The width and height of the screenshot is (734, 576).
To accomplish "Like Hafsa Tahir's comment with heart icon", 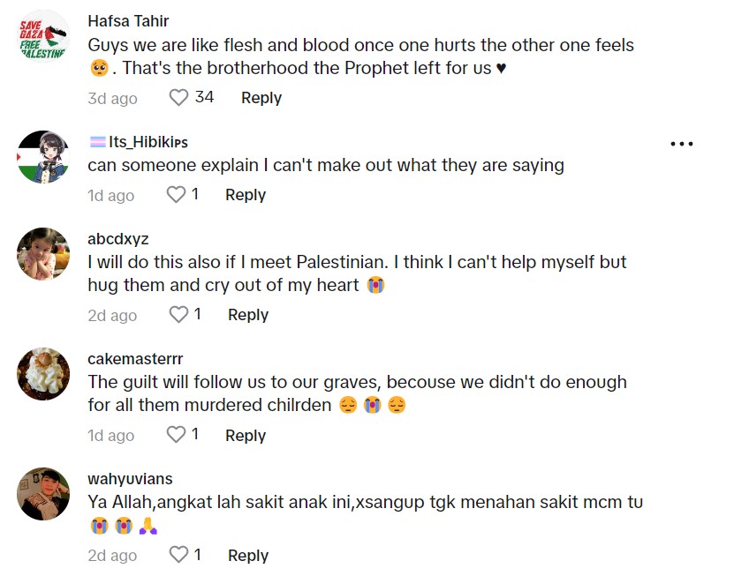I will tap(179, 98).
